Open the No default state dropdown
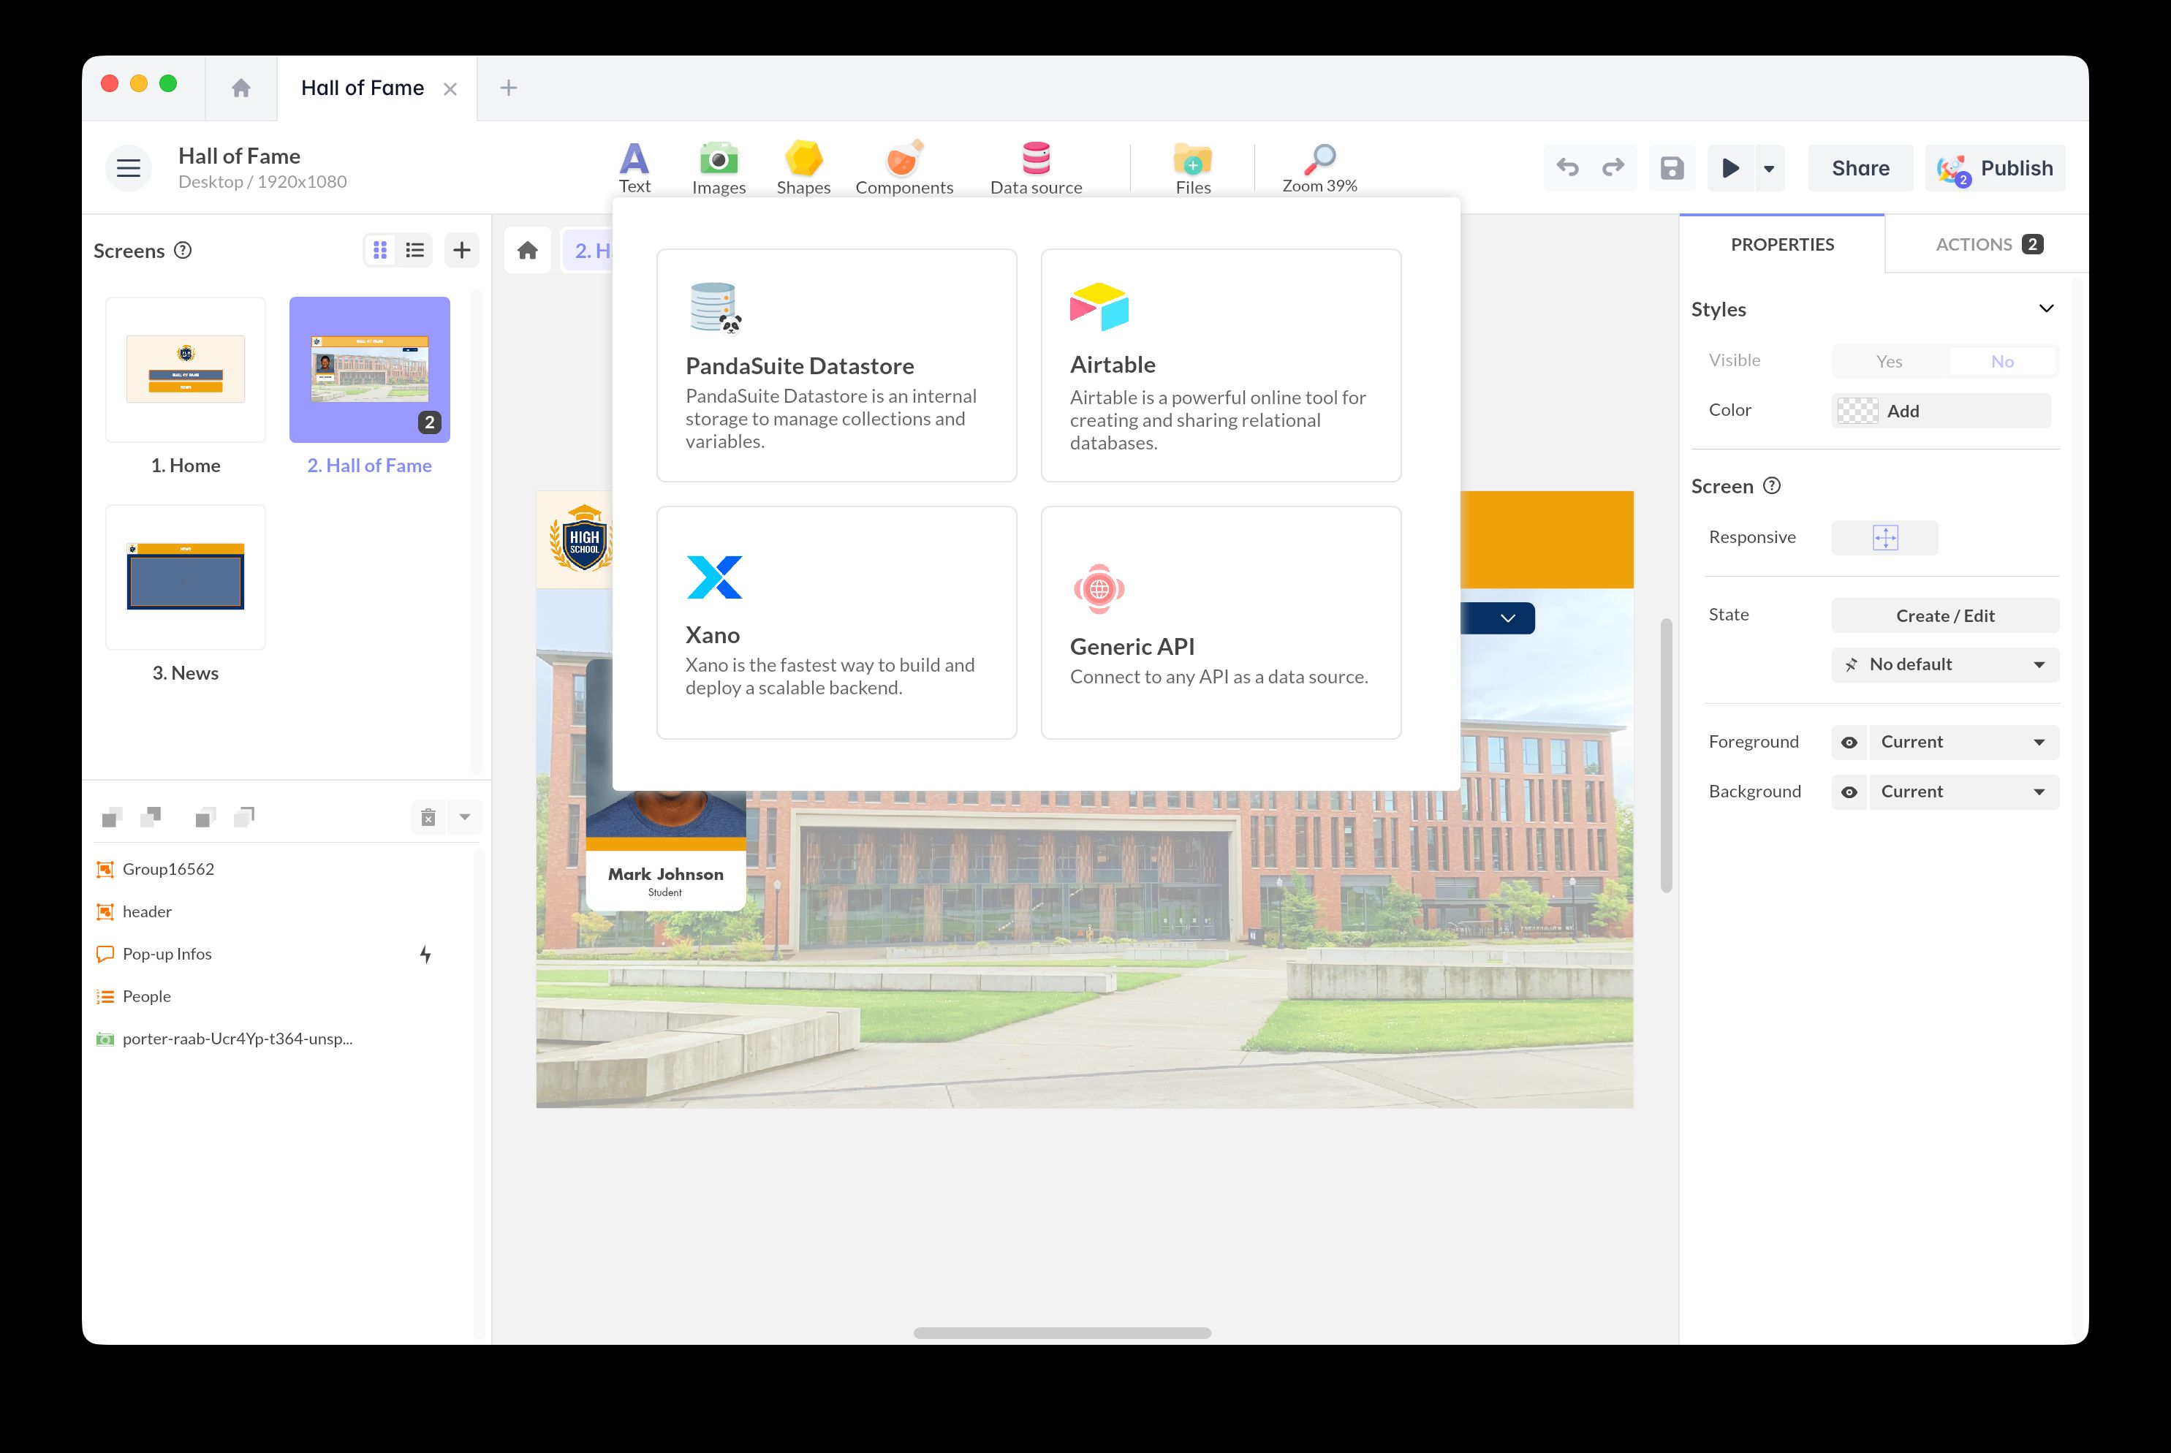Viewport: 2171px width, 1453px height. click(x=1944, y=664)
